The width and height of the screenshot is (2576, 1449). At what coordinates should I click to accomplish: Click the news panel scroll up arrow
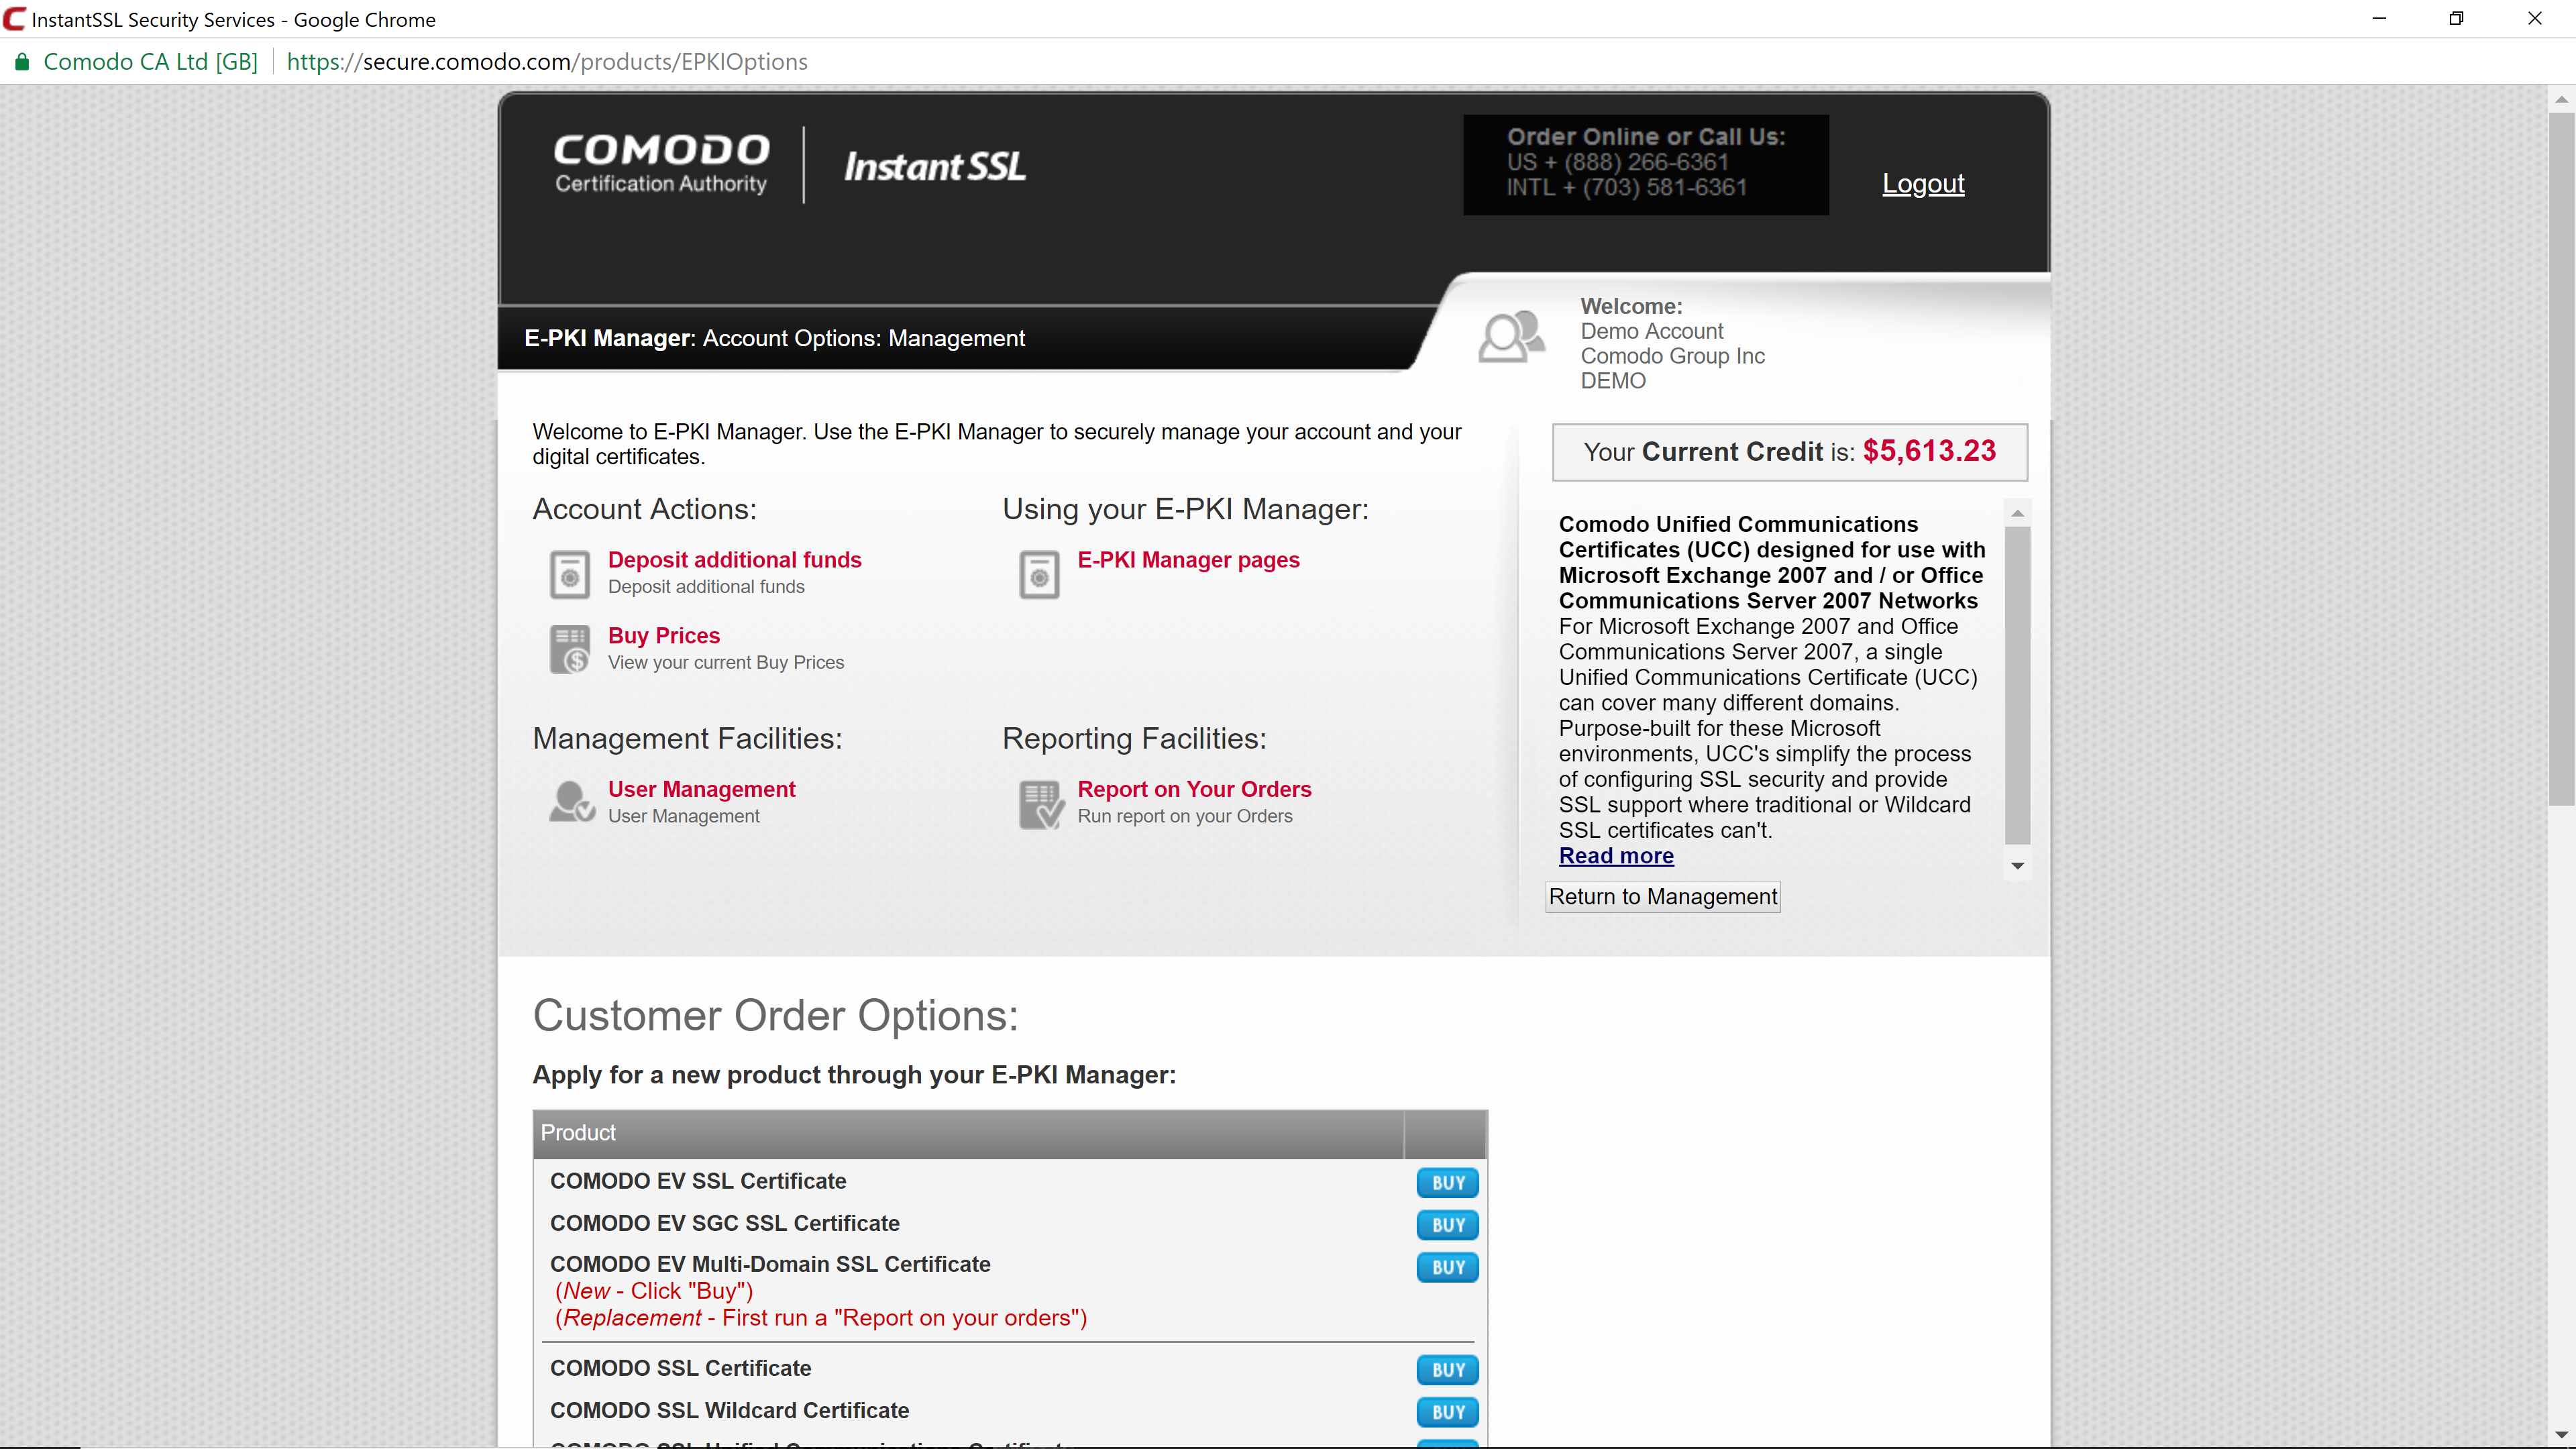2018,513
